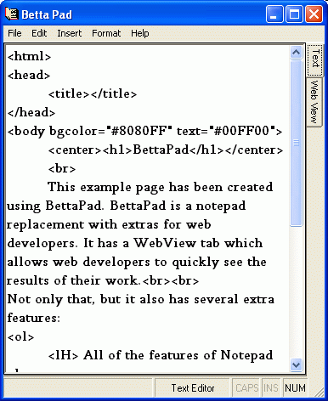
Task: Click the scrollbar up arrow
Action: point(296,53)
